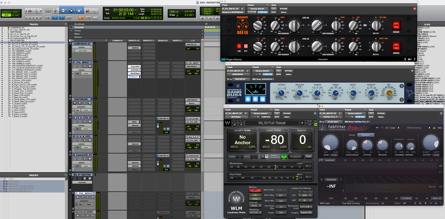The height and width of the screenshot is (219, 445).
Task: Open WLM preset dropdown arrow
Action: (302, 123)
